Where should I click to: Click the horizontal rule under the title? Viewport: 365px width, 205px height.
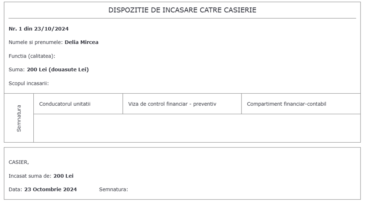pyautogui.click(x=182, y=18)
